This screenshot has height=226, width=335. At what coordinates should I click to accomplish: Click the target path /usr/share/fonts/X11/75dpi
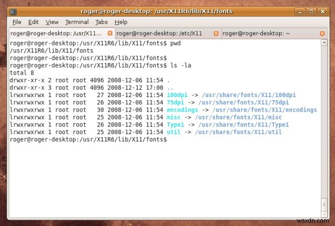point(244,102)
